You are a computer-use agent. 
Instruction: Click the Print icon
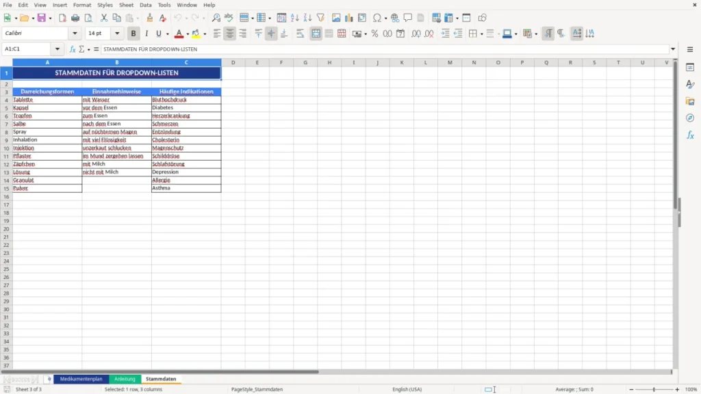coord(75,18)
